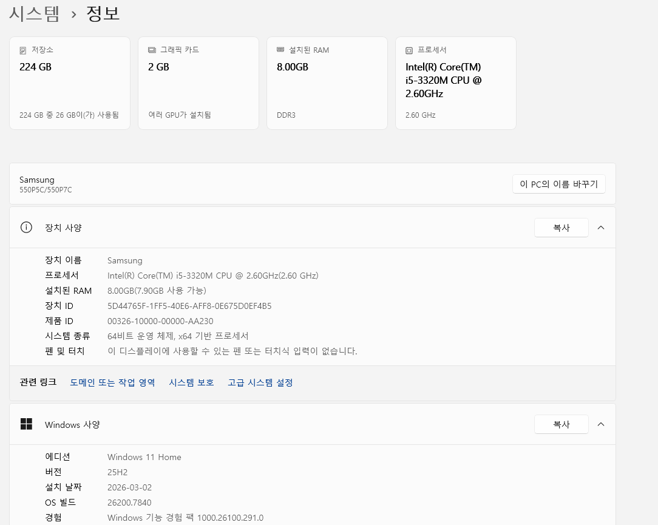The image size is (658, 525).
Task: Click the installed RAM icon
Action: click(280, 50)
